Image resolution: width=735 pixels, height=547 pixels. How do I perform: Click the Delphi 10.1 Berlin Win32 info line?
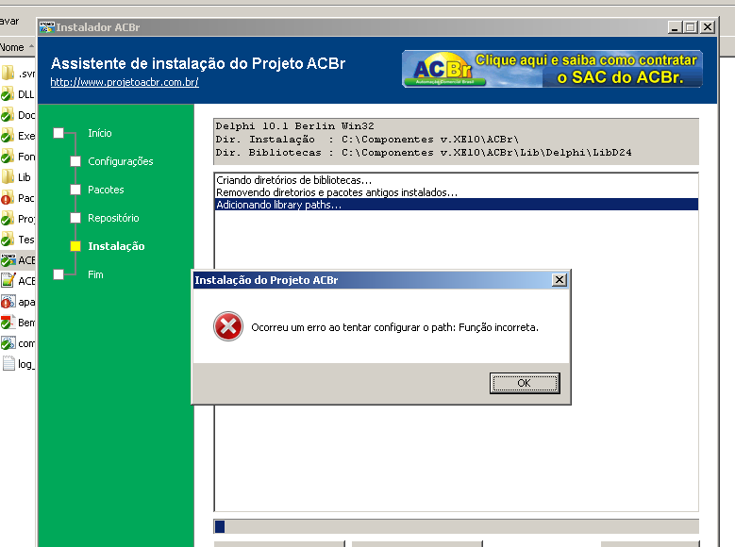pos(294,125)
